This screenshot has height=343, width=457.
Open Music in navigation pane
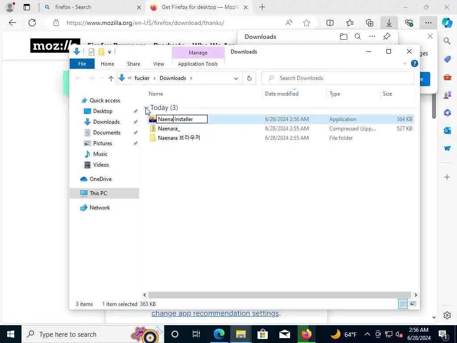tap(100, 154)
